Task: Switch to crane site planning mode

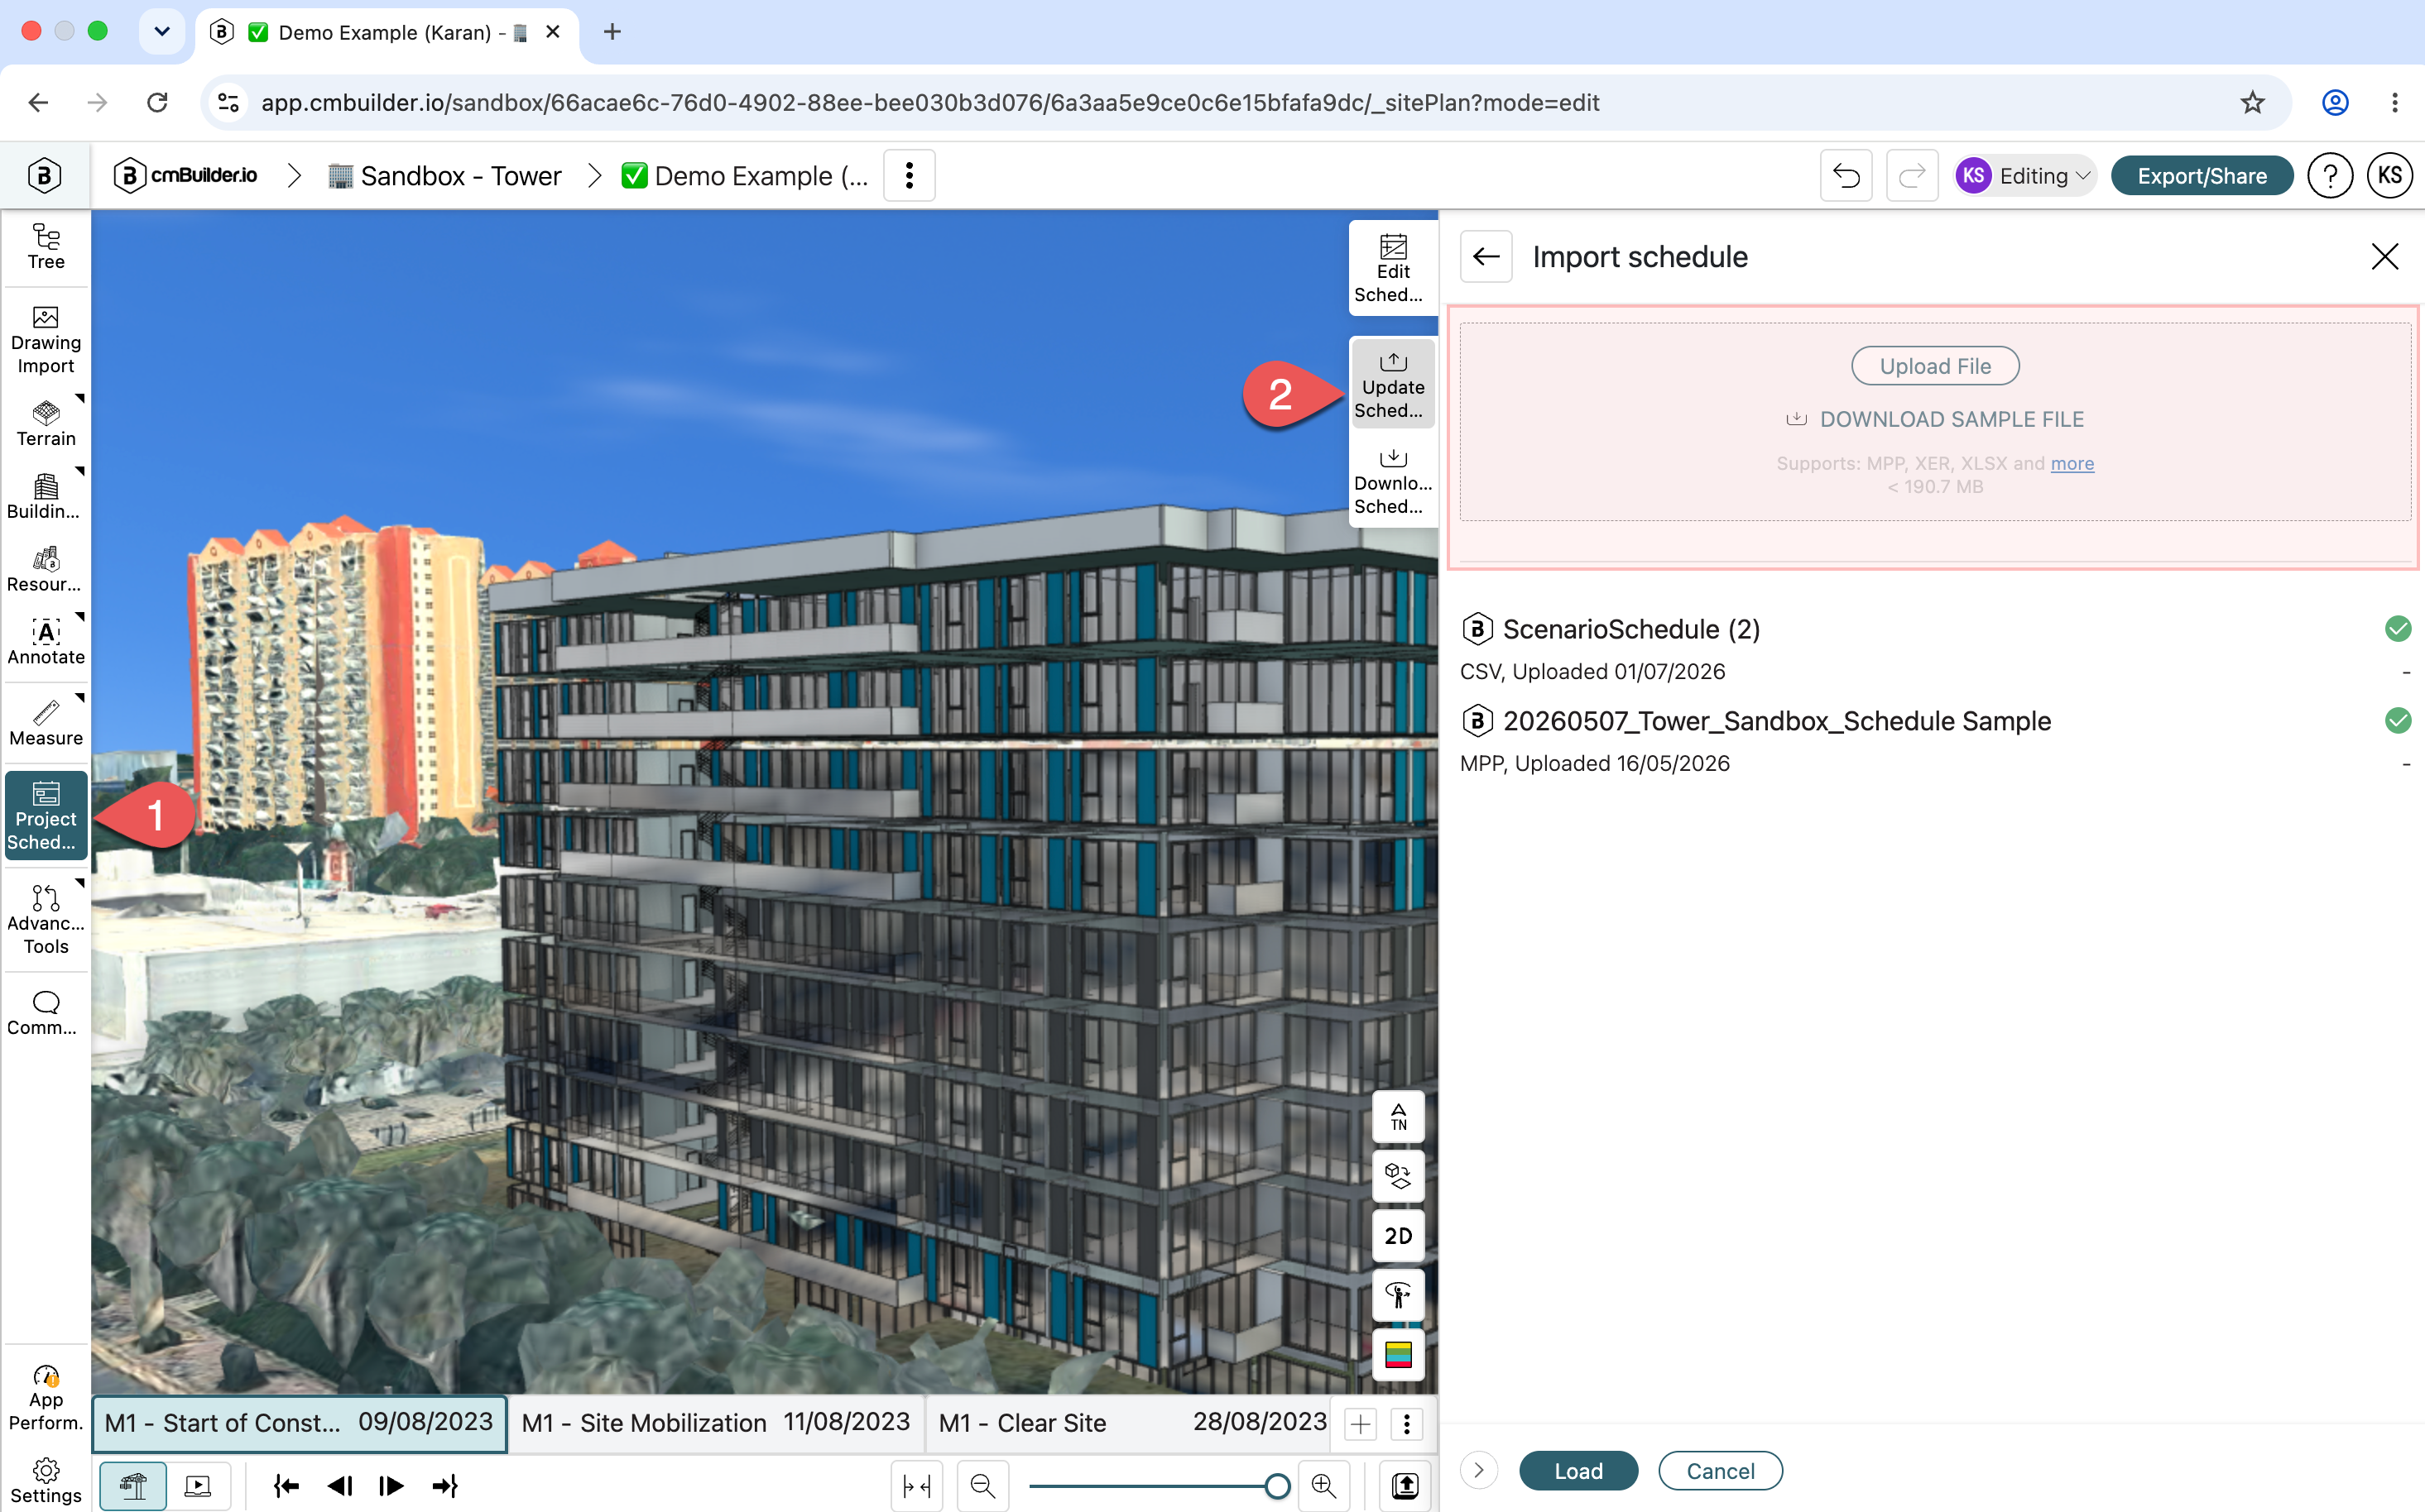Action: (x=133, y=1486)
